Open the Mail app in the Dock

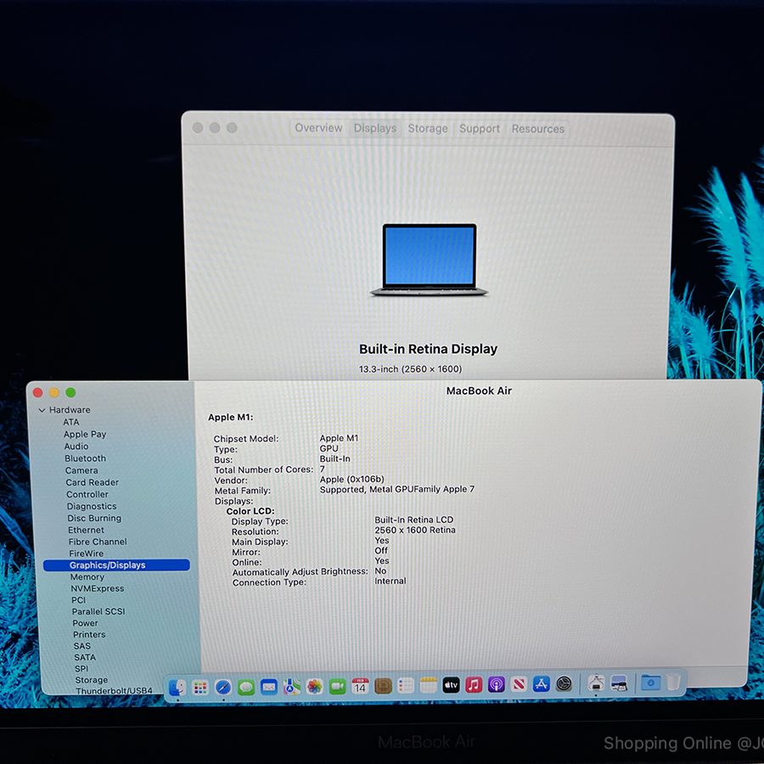(x=269, y=687)
